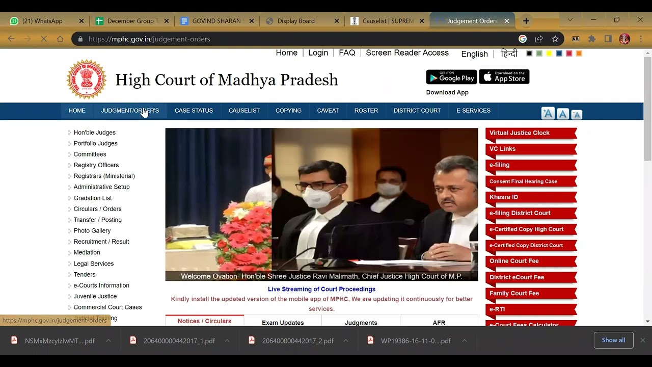Open Hon'ble Judges link
This screenshot has height=367, width=652.
(94, 133)
